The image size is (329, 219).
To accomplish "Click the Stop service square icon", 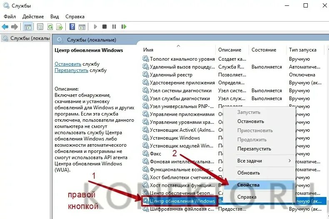I will click(104, 27).
